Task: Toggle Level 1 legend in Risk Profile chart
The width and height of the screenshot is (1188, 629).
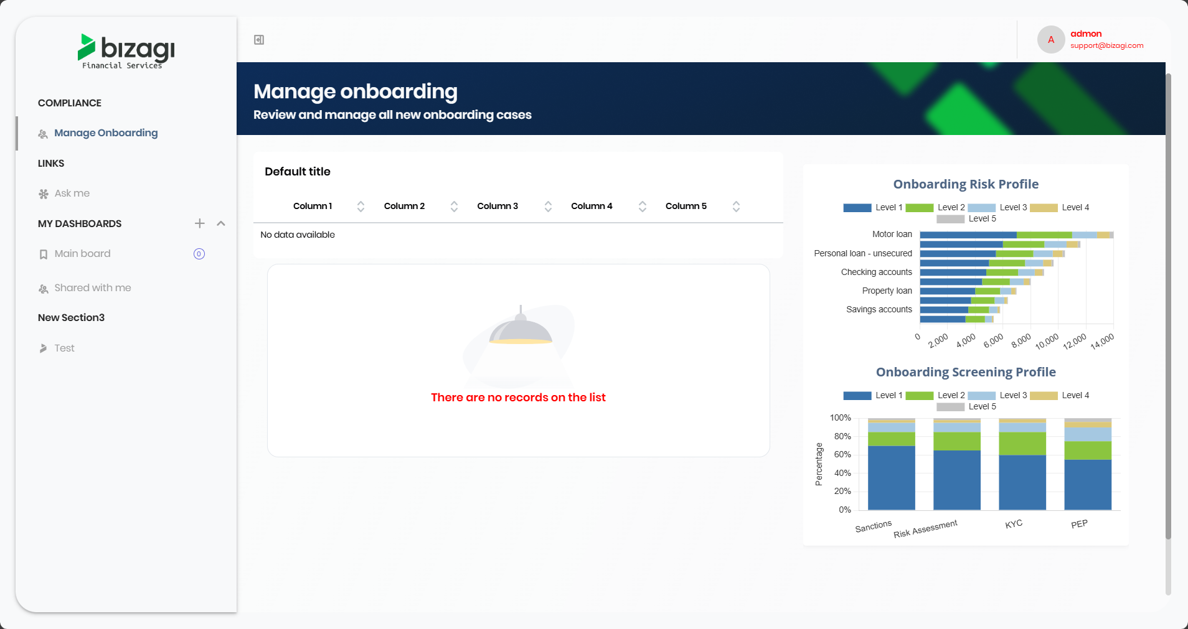Action: pos(872,208)
